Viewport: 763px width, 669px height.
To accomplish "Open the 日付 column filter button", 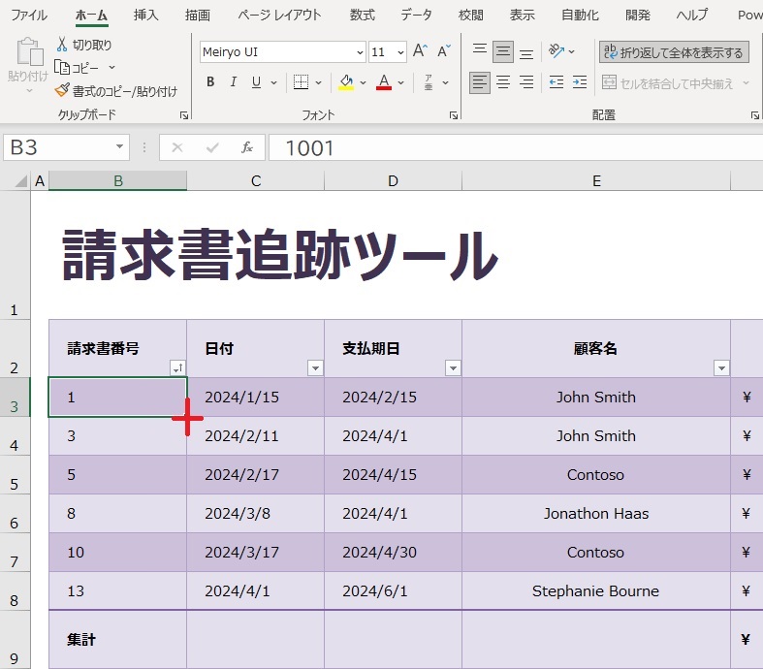I will pos(315,367).
